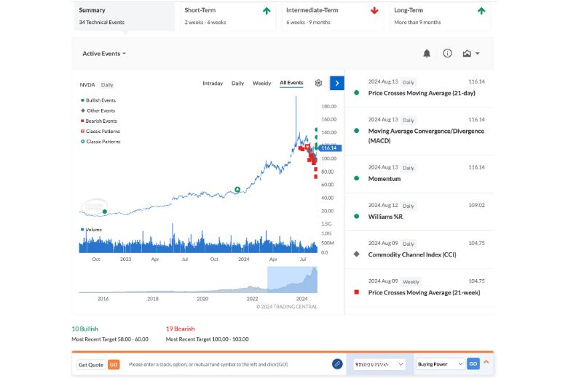Select the Weekly events tab
This screenshot has width=568, height=378.
[261, 83]
